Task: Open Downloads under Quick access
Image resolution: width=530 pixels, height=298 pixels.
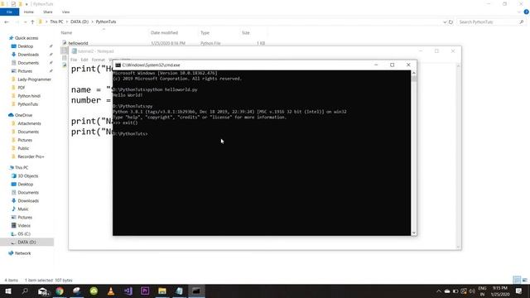Action: tap(28, 55)
